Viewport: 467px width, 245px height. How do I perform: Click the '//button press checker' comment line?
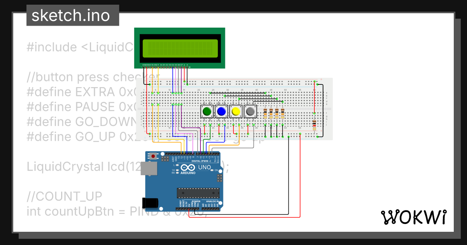pyautogui.click(x=93, y=77)
